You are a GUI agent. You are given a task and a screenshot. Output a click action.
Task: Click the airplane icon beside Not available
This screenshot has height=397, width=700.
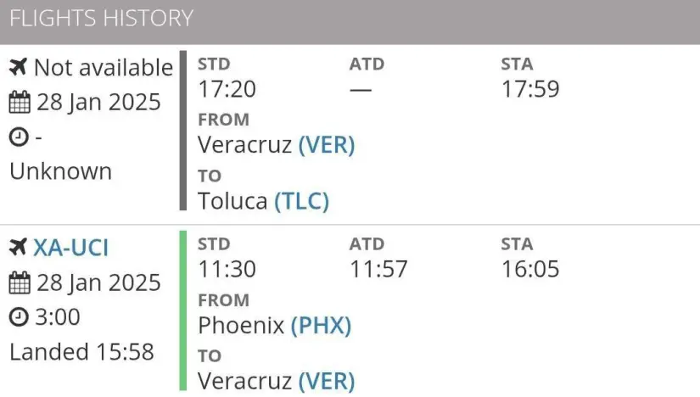pos(19,67)
